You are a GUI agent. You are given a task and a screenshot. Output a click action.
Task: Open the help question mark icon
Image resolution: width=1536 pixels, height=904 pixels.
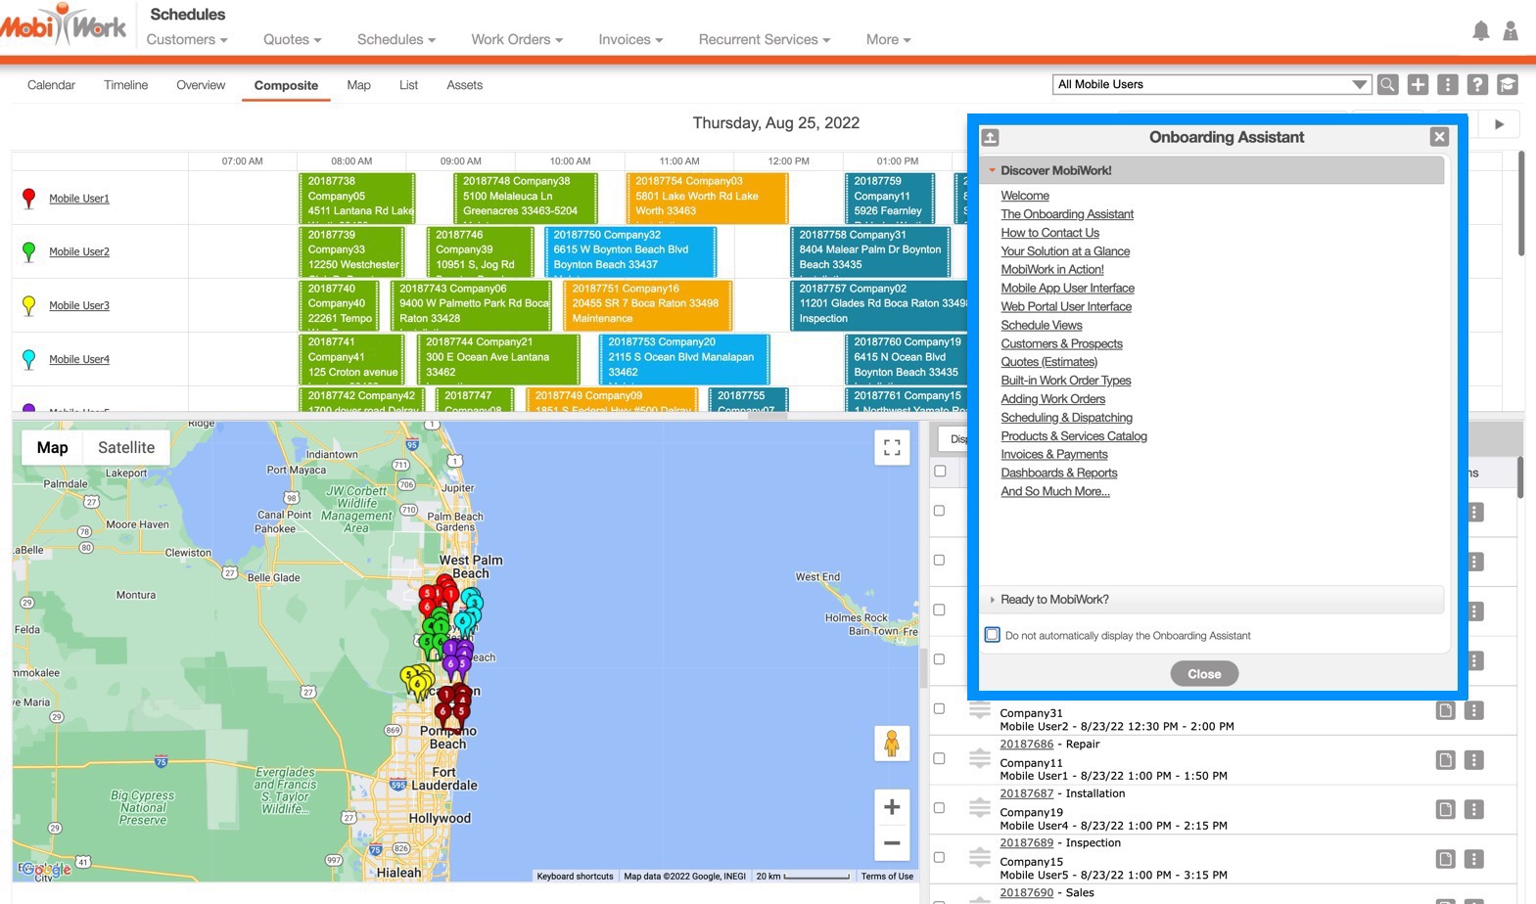pyautogui.click(x=1477, y=85)
